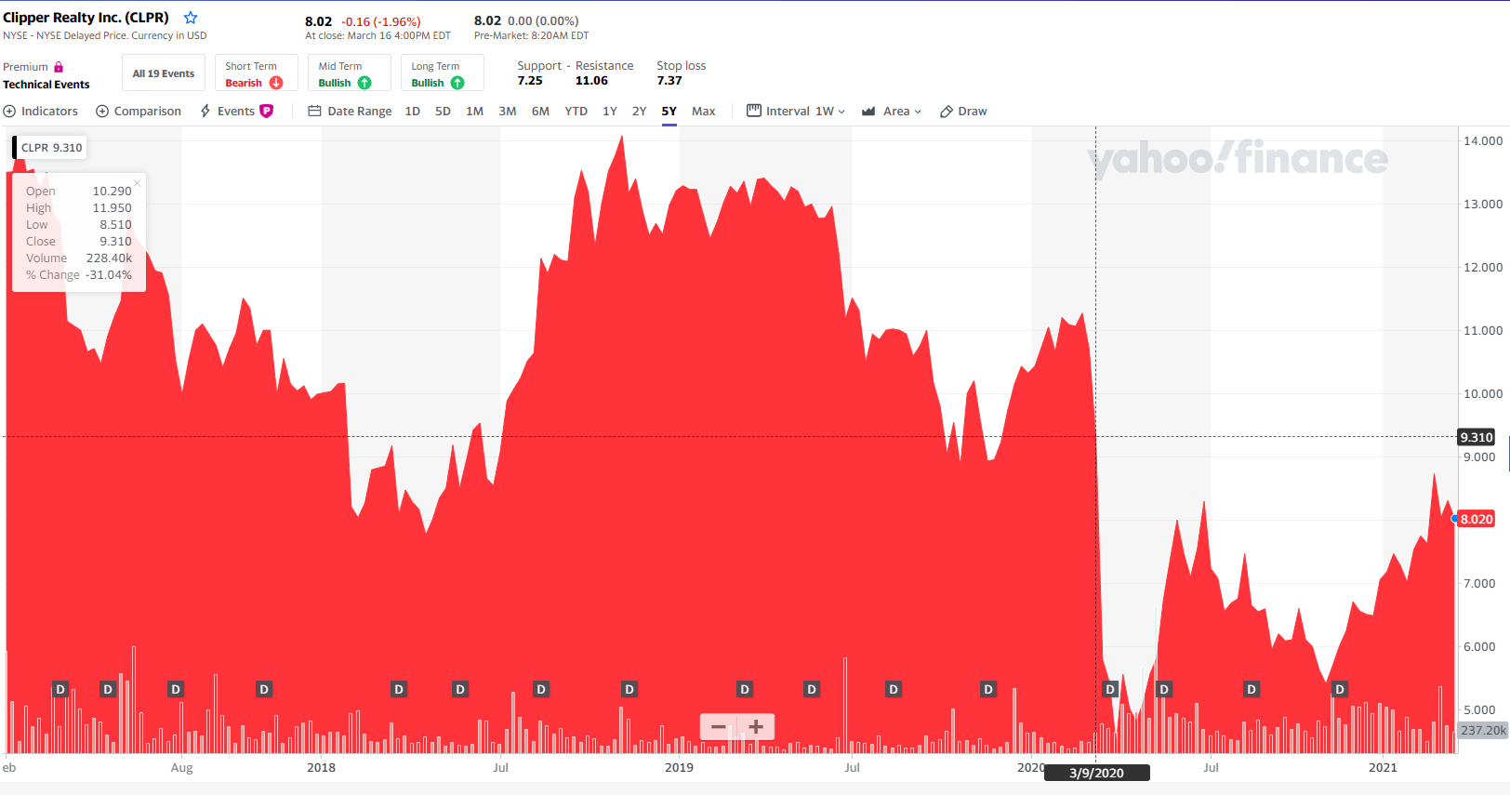Expand the Area chart type dropdown

tap(892, 111)
